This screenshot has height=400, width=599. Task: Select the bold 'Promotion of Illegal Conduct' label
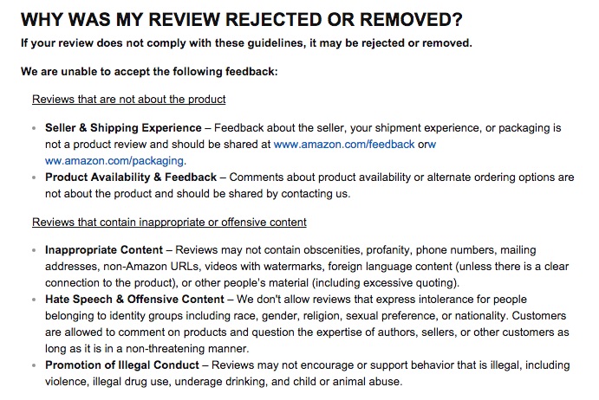(122, 365)
